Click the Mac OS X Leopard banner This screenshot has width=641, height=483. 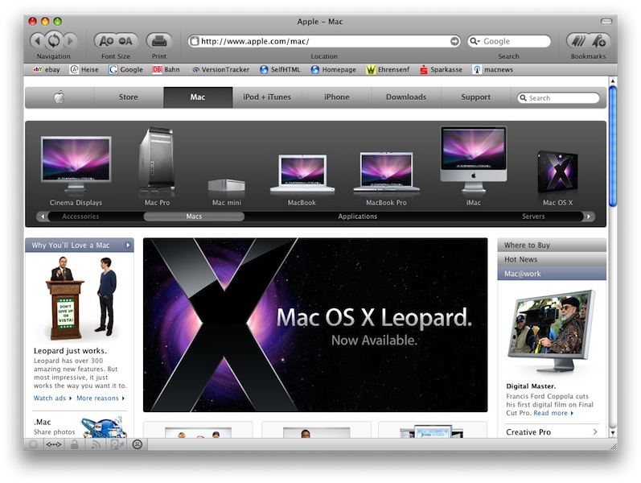(315, 325)
